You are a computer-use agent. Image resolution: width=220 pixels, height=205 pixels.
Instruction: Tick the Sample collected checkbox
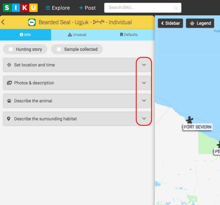click(x=59, y=49)
